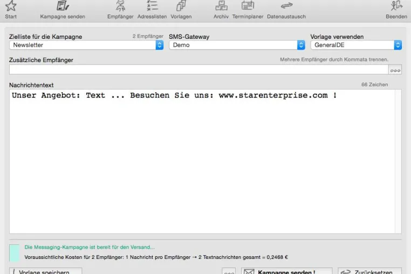Viewport: 411px width, 274px height.
Task: Click the Zurücksetzen button
Action: click(370, 271)
